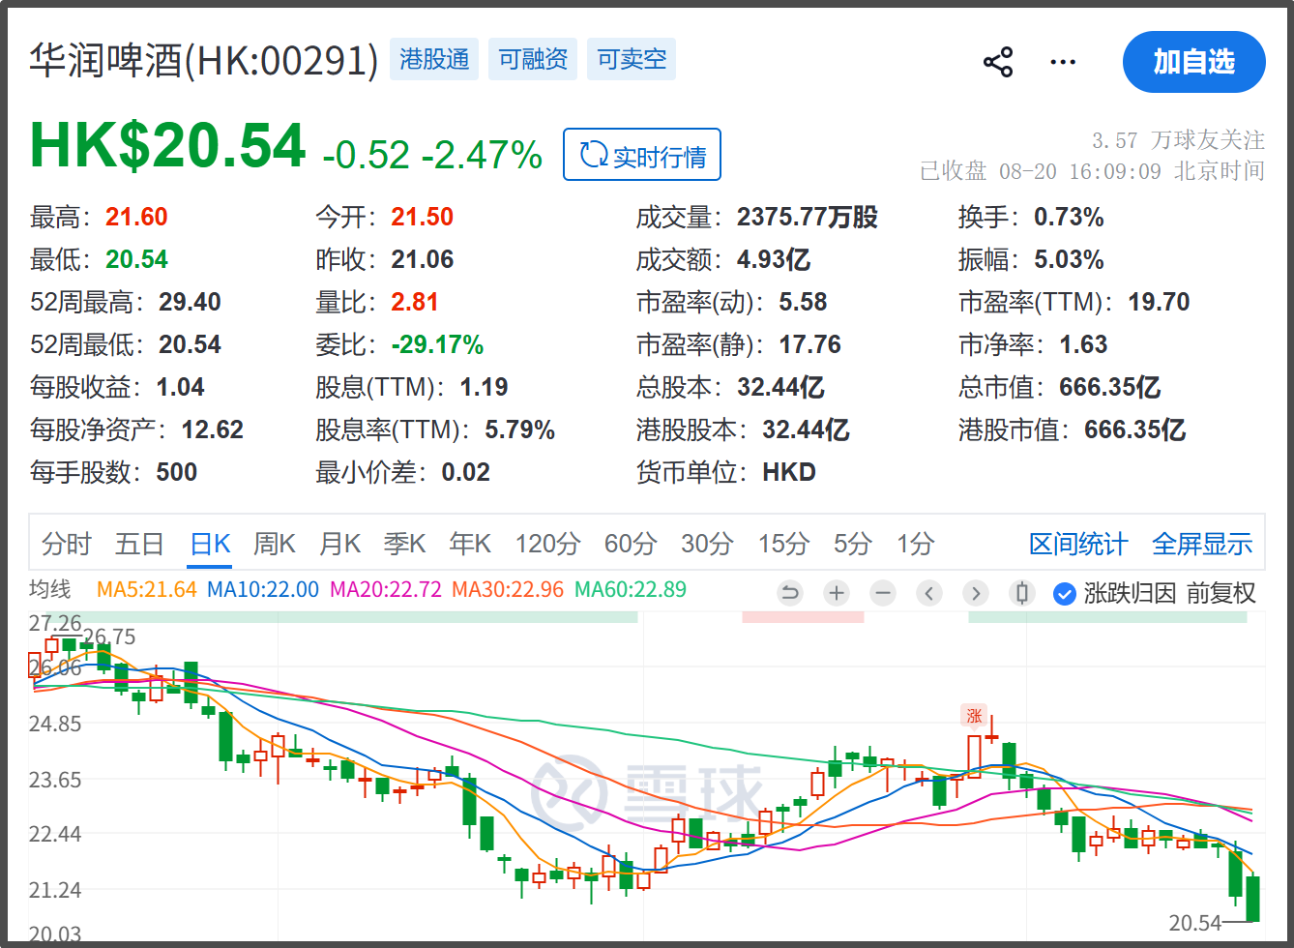Click the 每股净资产 value 12.62
Image resolution: width=1294 pixels, height=948 pixels.
pos(213,430)
